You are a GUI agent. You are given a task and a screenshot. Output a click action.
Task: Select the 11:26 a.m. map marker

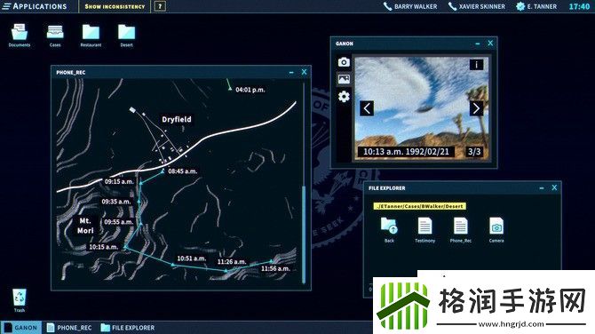[226, 270]
